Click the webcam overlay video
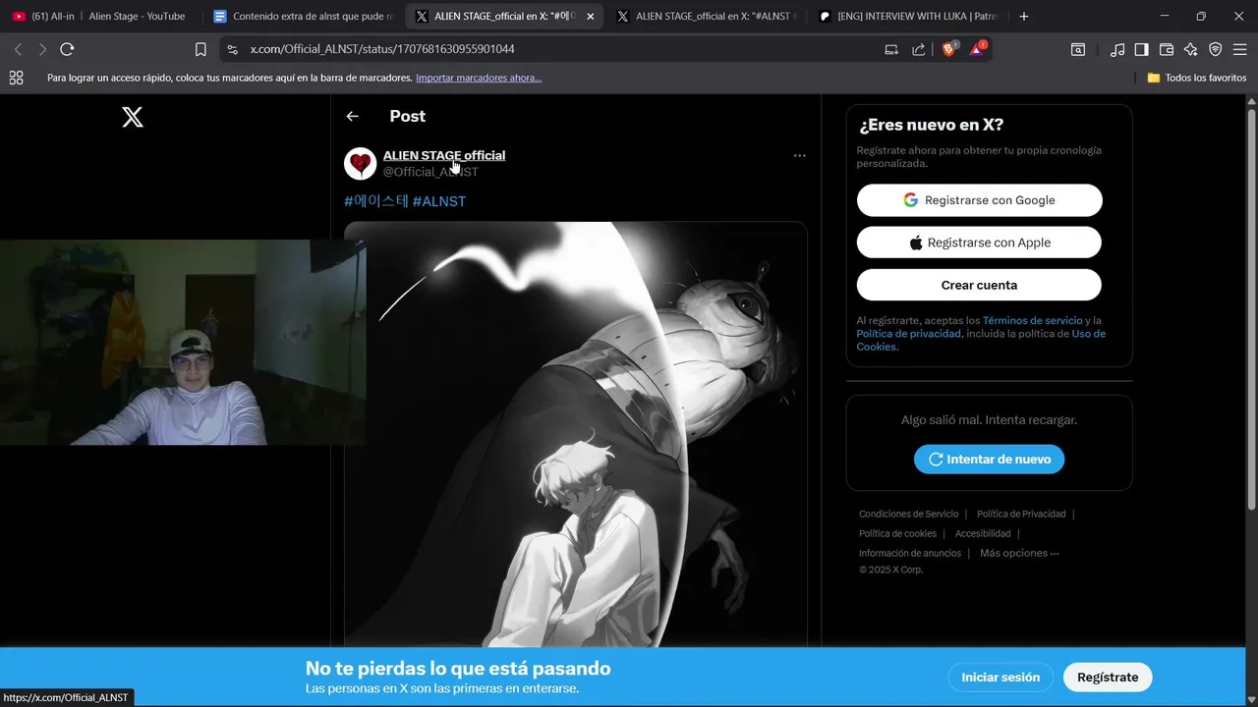Image resolution: width=1258 pixels, height=707 pixels. 183,342
